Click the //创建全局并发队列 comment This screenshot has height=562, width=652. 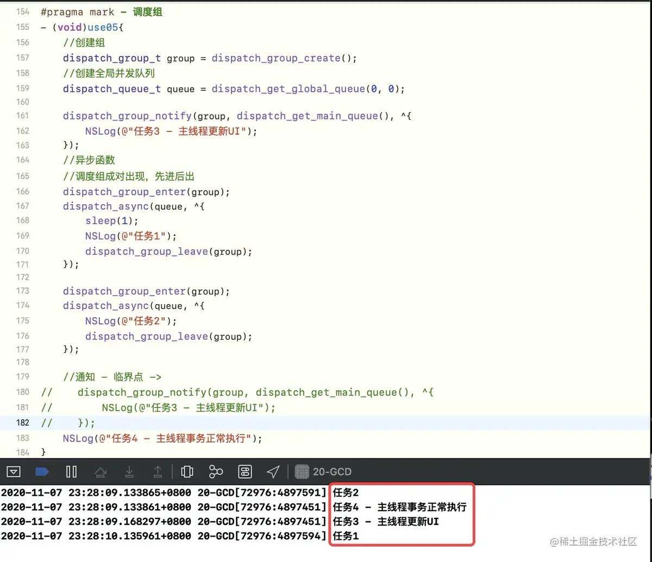point(109,73)
